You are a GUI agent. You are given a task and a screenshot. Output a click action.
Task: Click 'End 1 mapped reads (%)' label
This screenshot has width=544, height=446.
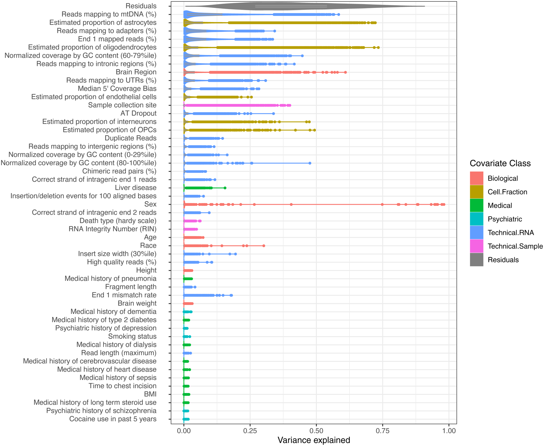point(117,39)
